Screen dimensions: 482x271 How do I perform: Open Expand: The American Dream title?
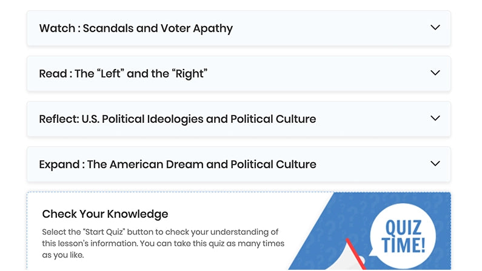(178, 165)
